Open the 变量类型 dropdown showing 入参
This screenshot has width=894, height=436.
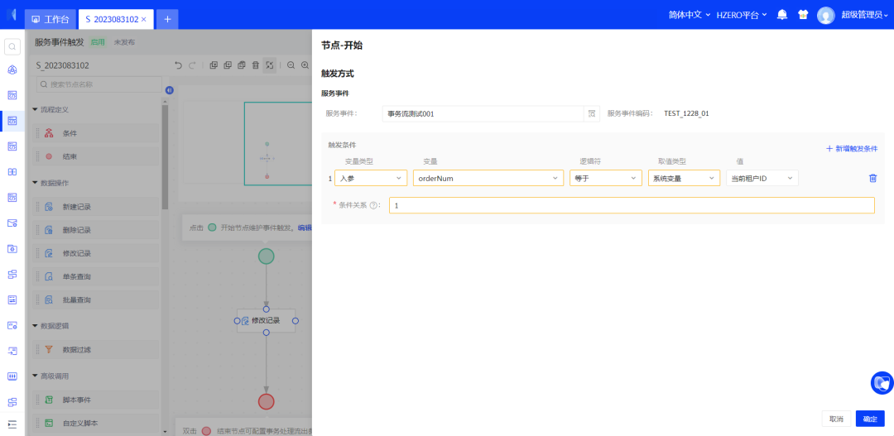(370, 178)
